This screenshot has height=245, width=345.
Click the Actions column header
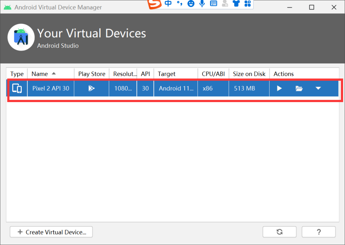(304, 74)
